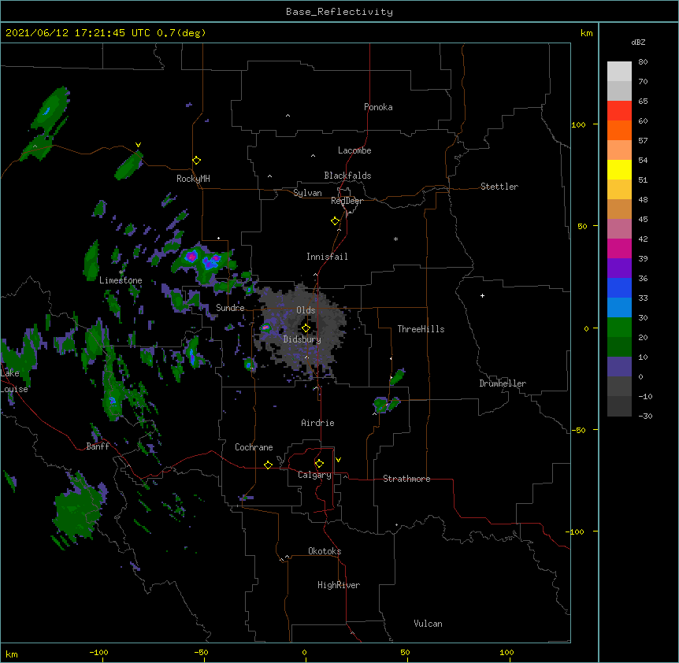Click the Cochrane town label
679x663 pixels.
tap(254, 447)
